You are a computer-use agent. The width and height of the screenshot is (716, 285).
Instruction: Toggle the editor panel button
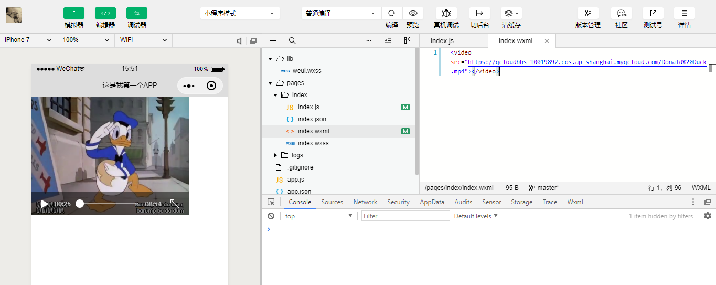tap(105, 13)
